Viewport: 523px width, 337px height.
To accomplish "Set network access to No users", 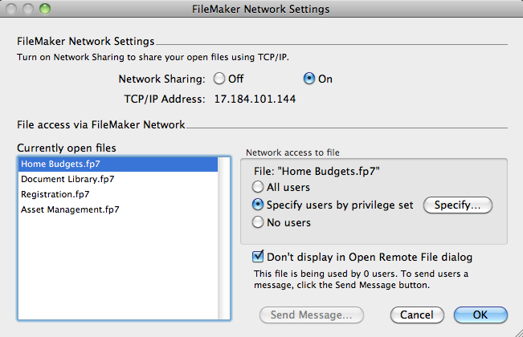I will coord(259,222).
